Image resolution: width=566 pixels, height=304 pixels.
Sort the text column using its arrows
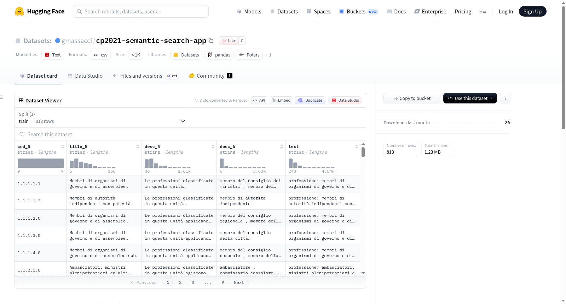coord(357,147)
